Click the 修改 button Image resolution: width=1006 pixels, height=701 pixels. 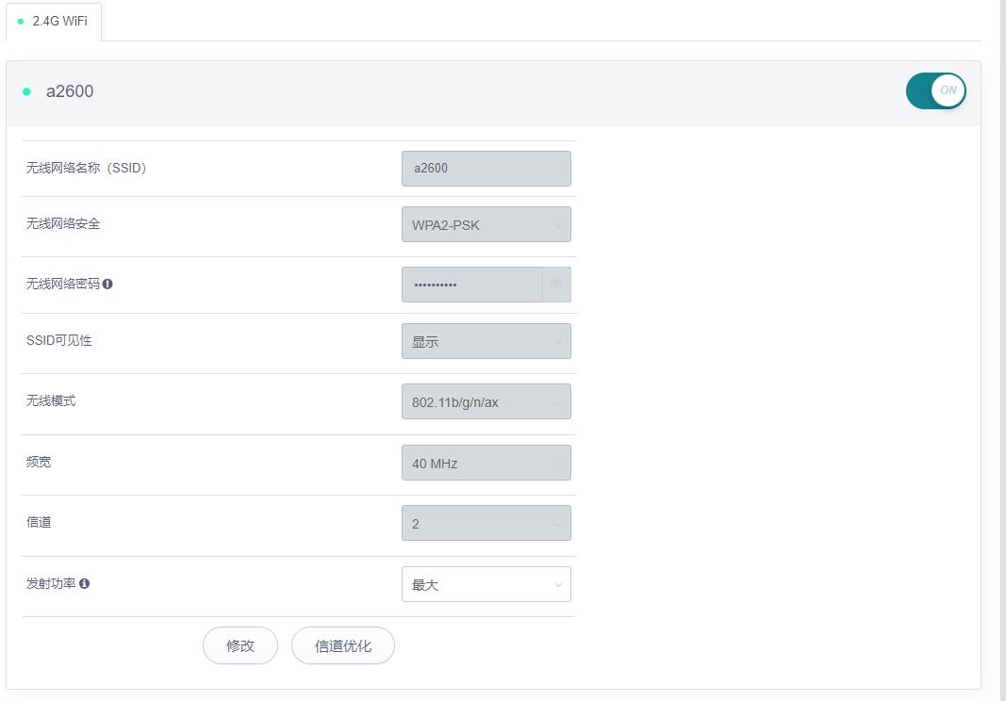240,645
